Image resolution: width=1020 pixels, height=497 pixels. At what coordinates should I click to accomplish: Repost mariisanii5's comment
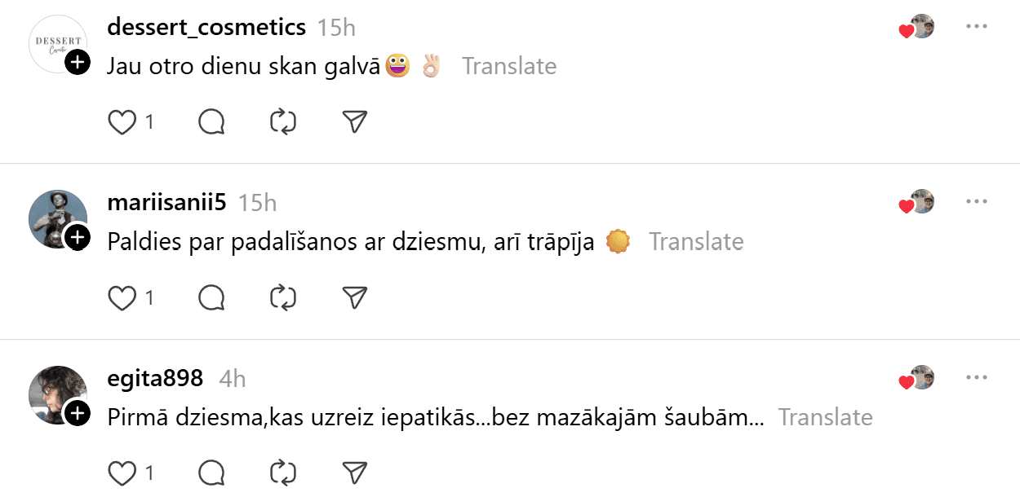coord(282,298)
